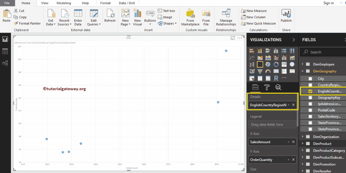The height and width of the screenshot is (173, 346).
Task: Check the IpAddressLoc... field checkbox
Action: 310,104
